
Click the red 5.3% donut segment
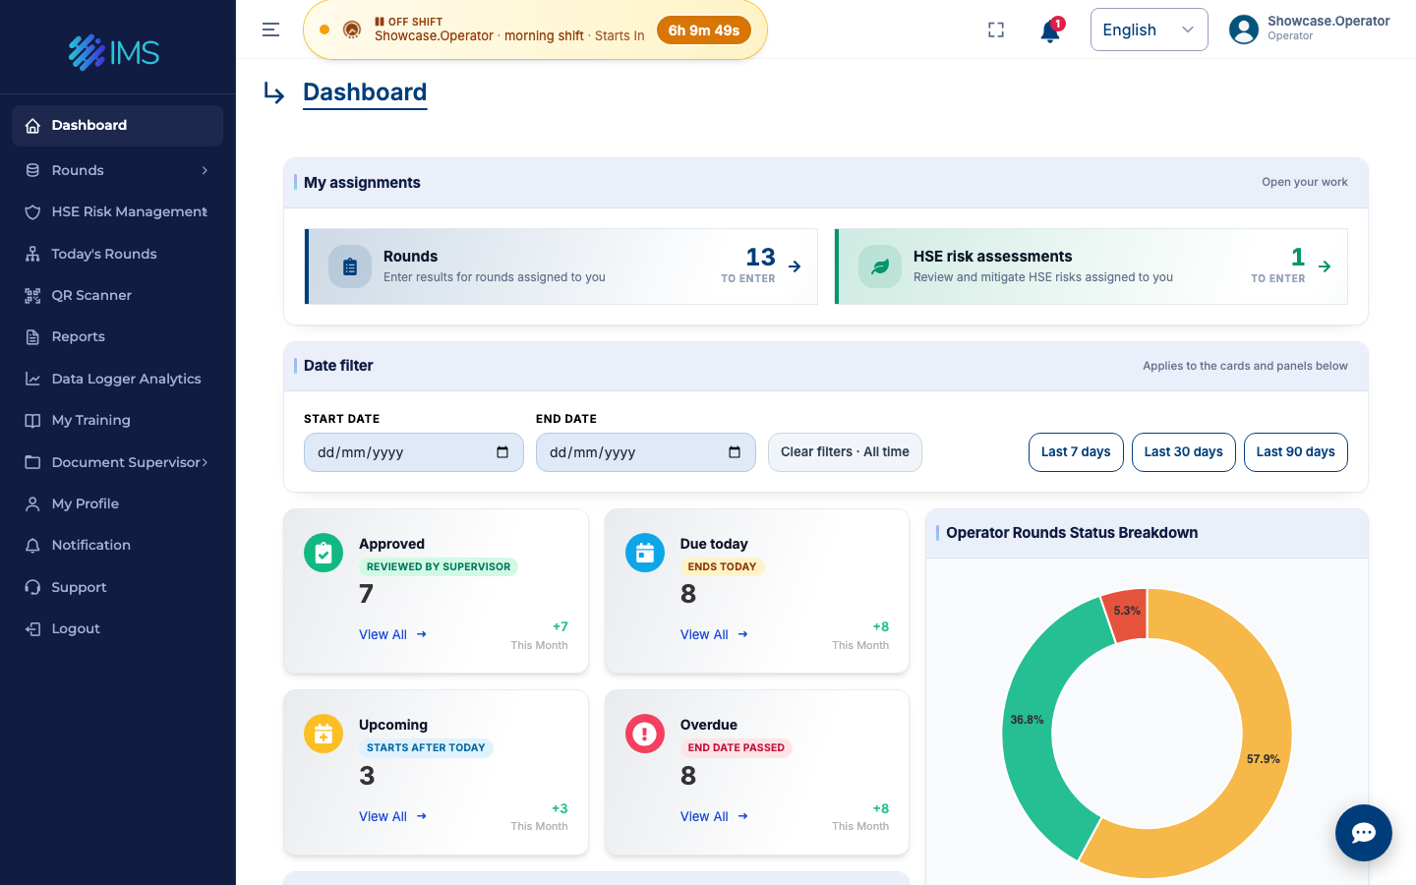1127,614
